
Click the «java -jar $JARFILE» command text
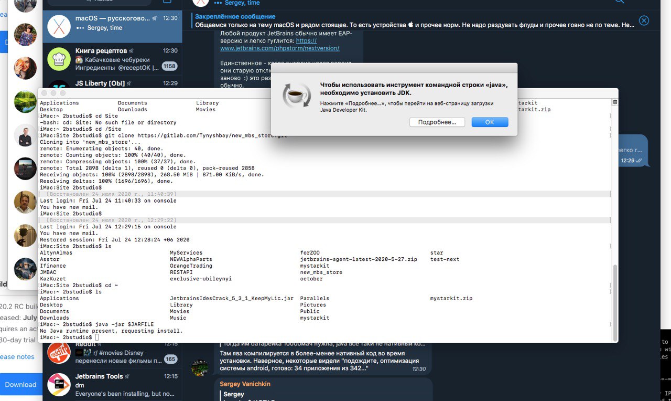(x=125, y=324)
